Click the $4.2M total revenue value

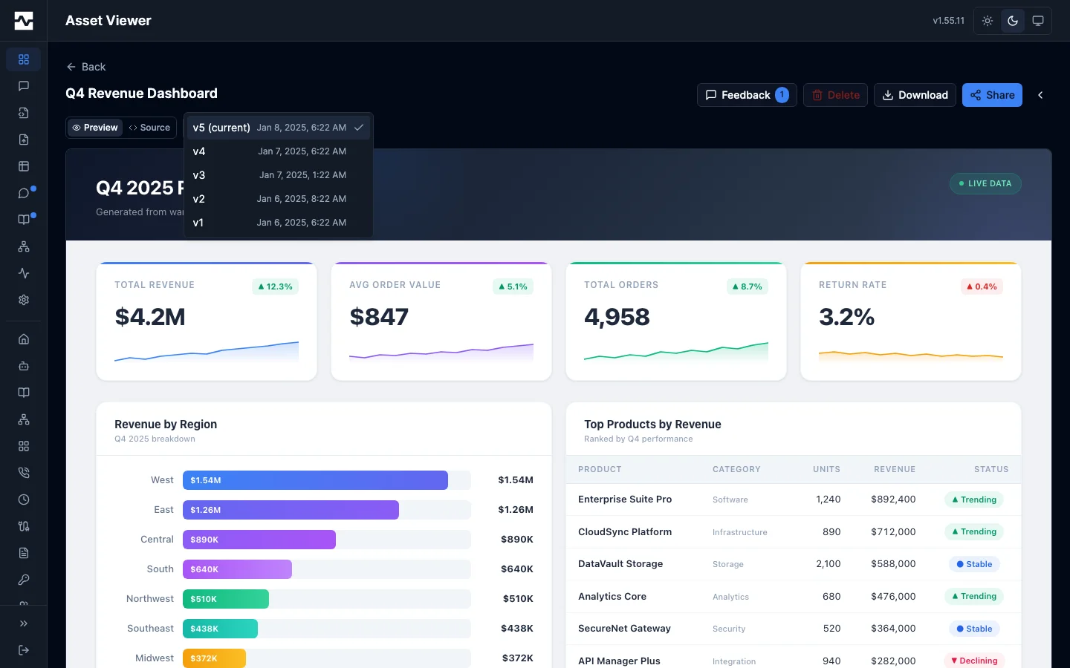coord(150,317)
